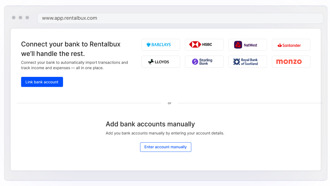The width and height of the screenshot is (330, 186).
Task: Click the leftmost window control dot
Action: 13,17
